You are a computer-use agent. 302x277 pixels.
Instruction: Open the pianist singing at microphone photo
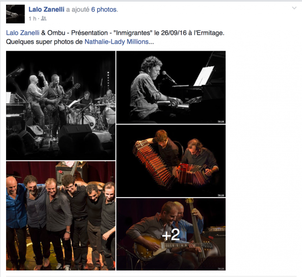(171, 87)
